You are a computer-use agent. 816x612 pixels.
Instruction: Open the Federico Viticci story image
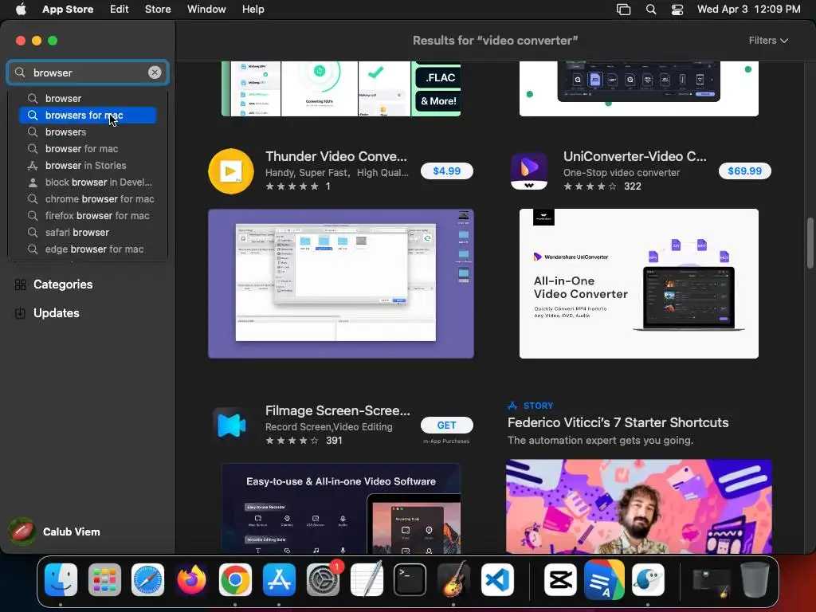tap(638, 506)
